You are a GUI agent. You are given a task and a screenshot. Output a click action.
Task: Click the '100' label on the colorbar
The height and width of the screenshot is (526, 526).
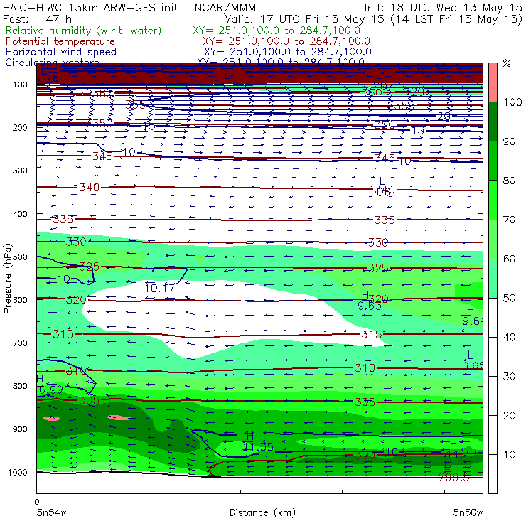(512, 102)
